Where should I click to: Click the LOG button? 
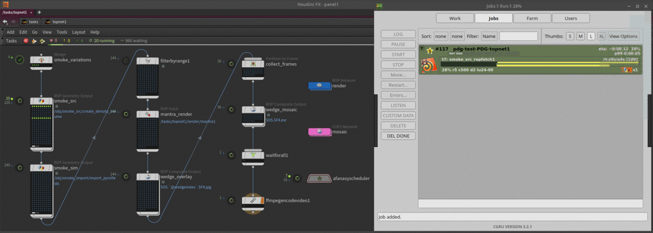tap(398, 34)
